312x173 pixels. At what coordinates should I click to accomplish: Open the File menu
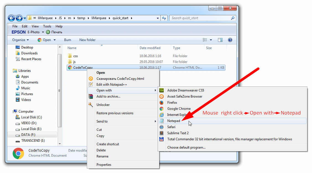pos(15,26)
